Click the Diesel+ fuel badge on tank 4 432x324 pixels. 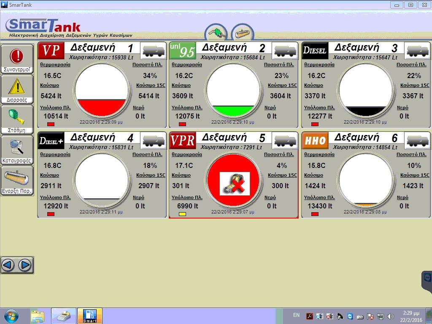(51, 140)
